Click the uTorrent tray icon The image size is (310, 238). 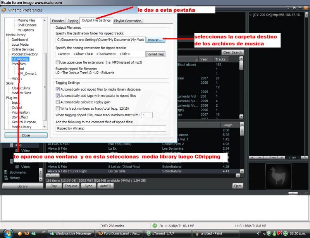click(269, 233)
